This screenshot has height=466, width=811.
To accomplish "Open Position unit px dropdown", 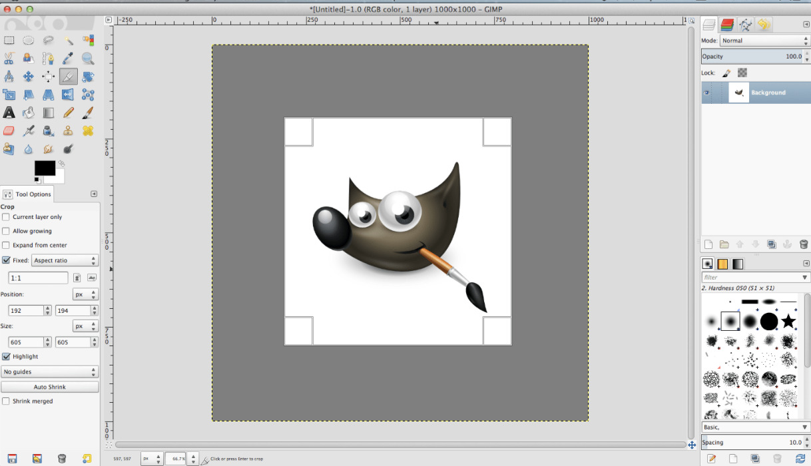I will (85, 294).
